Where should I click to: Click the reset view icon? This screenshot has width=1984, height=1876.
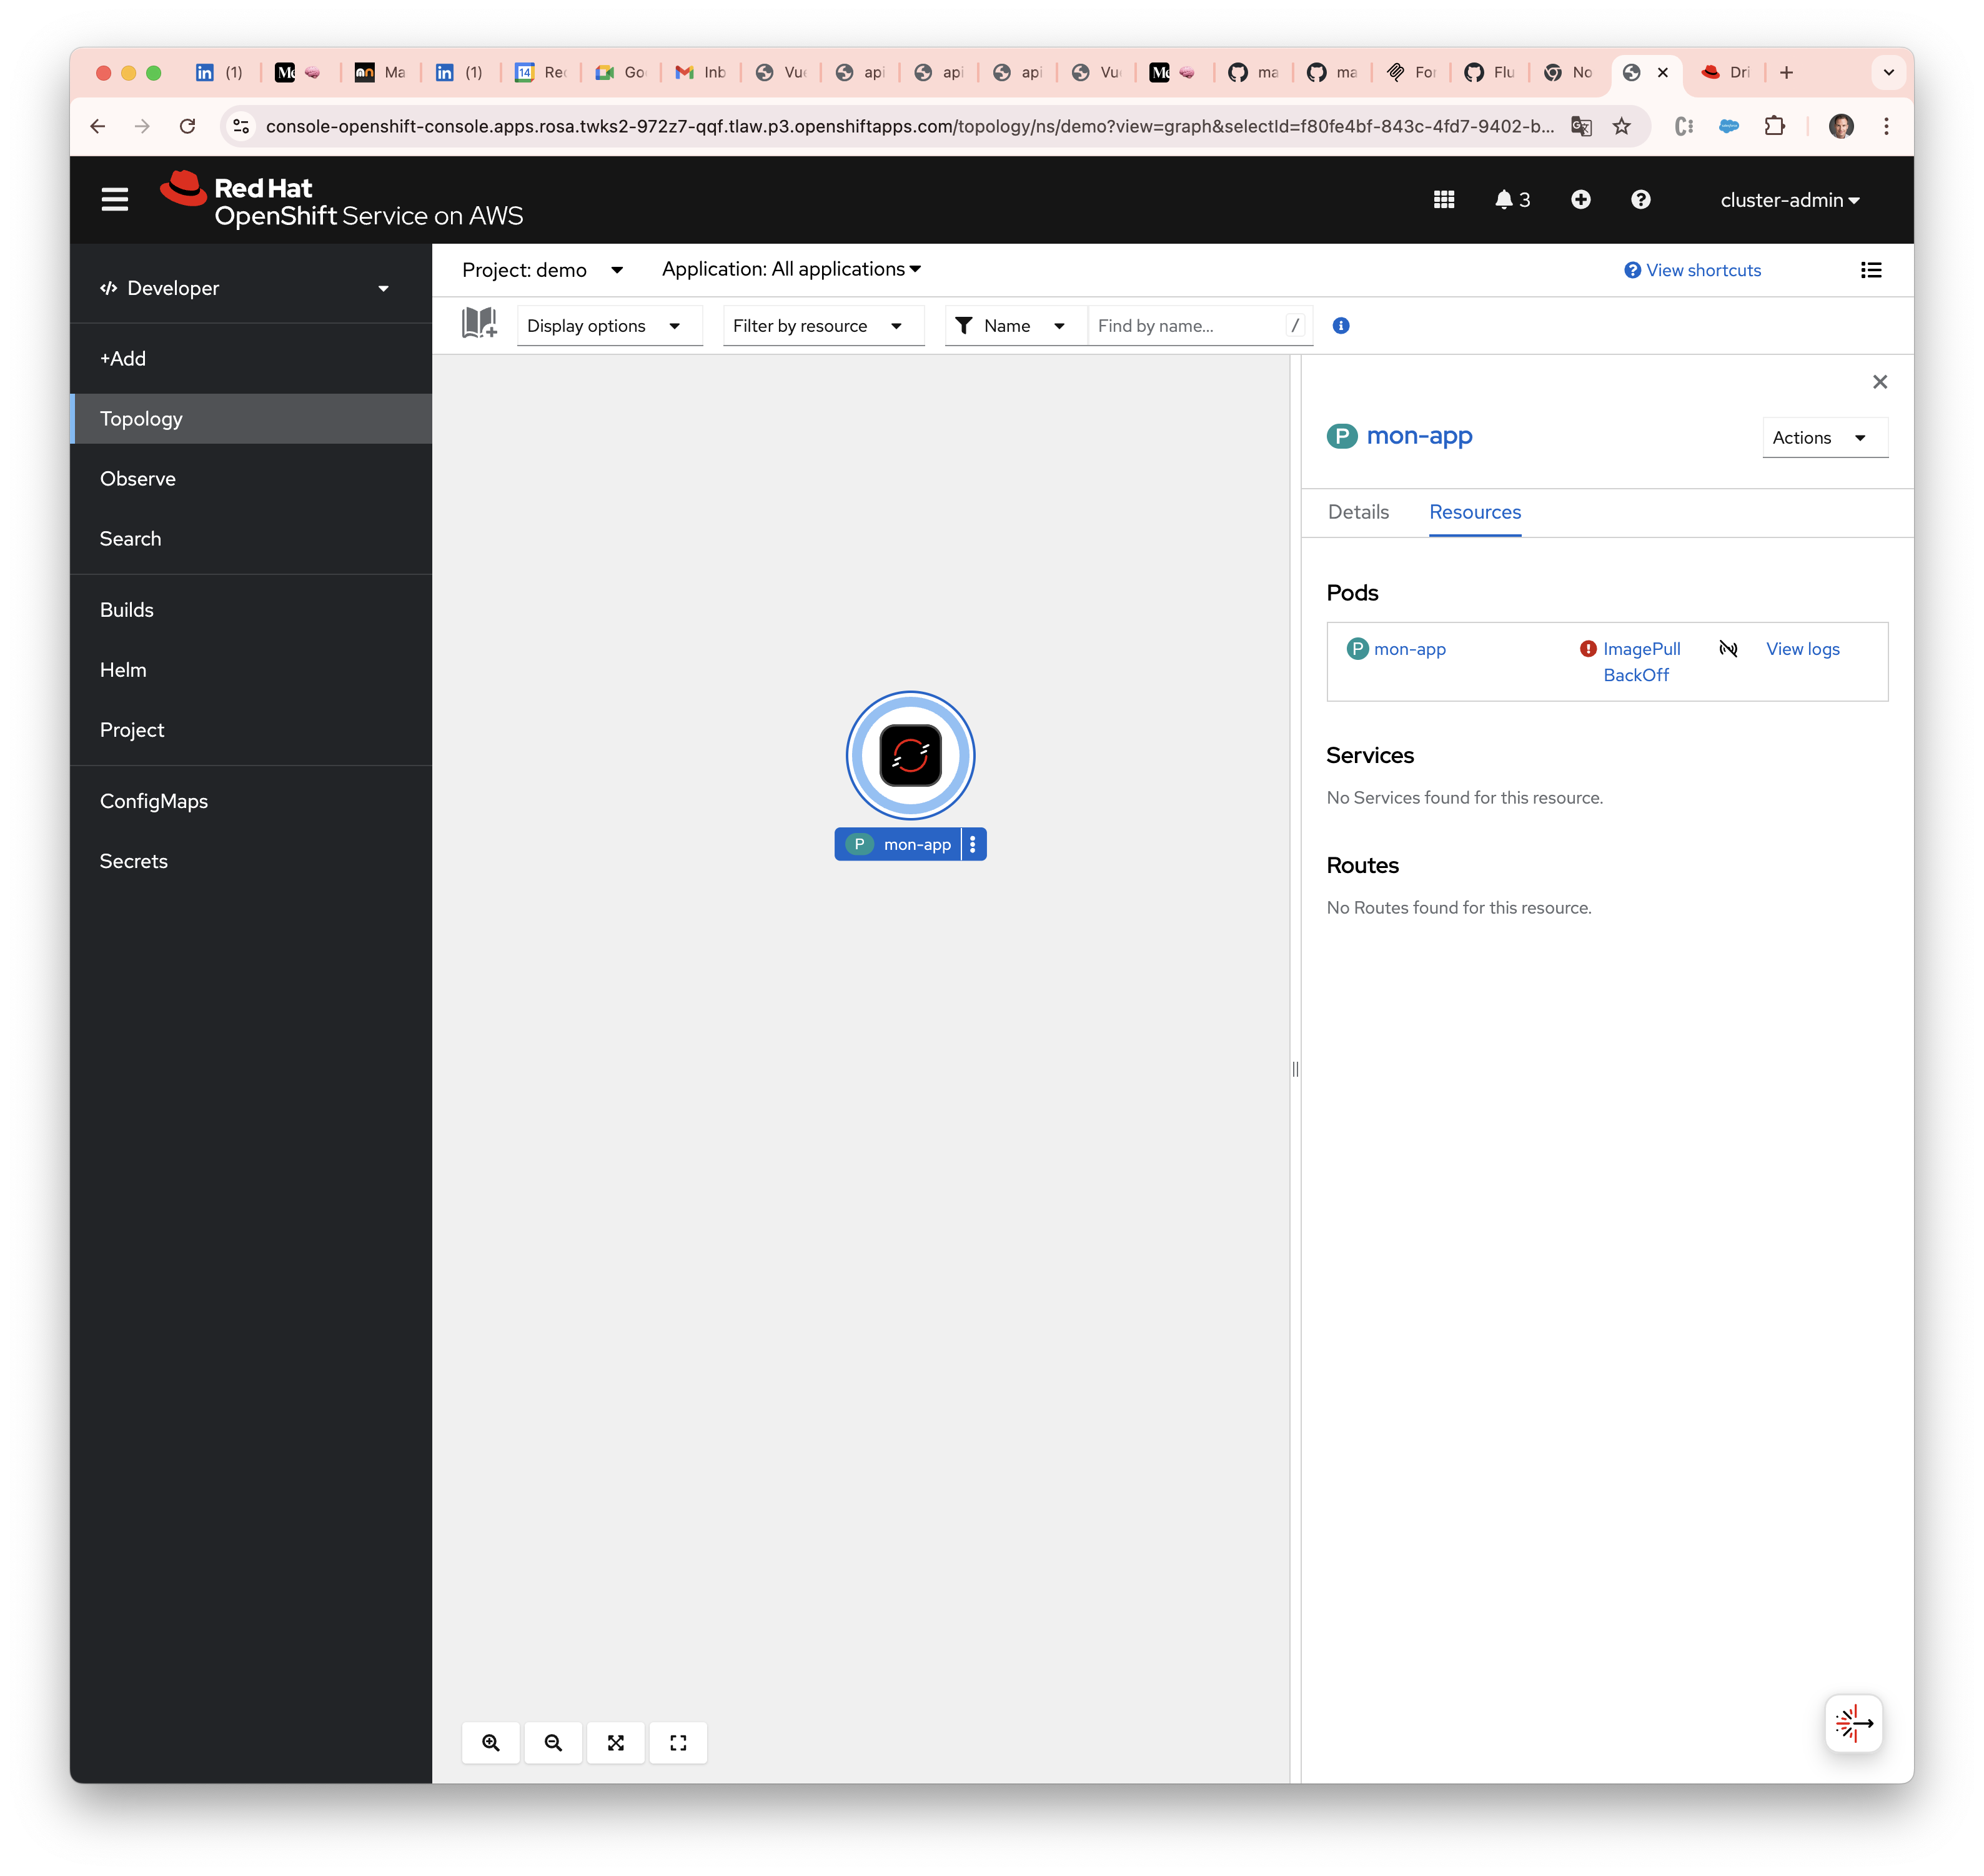pyautogui.click(x=678, y=1743)
